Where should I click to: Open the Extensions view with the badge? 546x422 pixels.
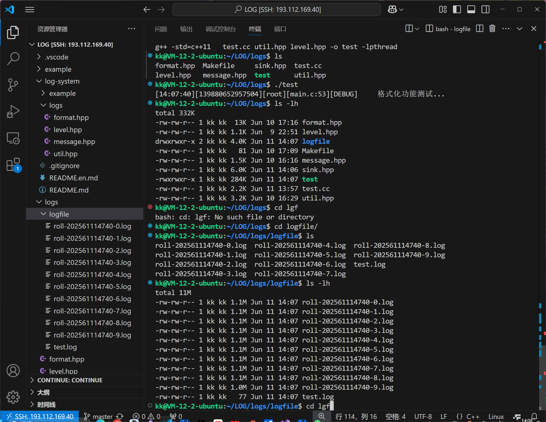tap(13, 165)
